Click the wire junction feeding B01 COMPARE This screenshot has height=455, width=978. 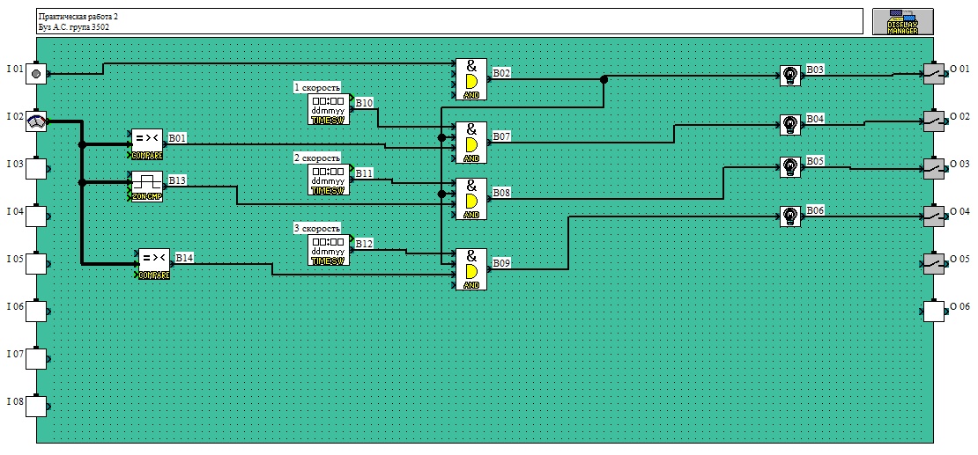tap(82, 144)
